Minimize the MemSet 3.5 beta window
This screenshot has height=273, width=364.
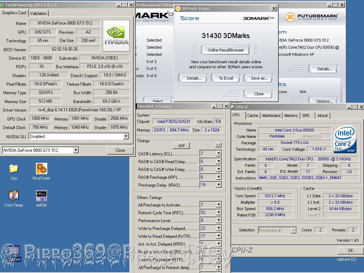(x=214, y=106)
